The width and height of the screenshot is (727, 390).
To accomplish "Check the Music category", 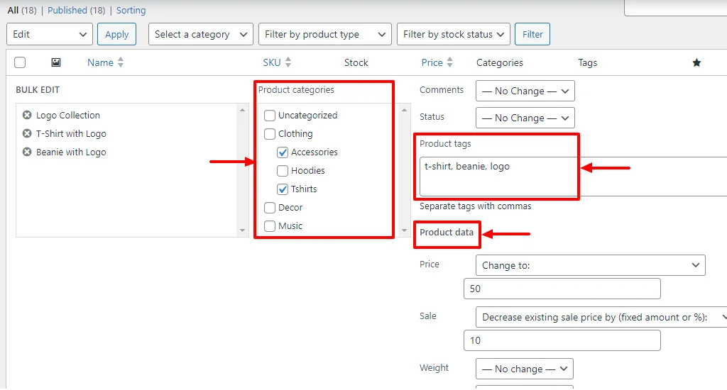I will tap(269, 226).
